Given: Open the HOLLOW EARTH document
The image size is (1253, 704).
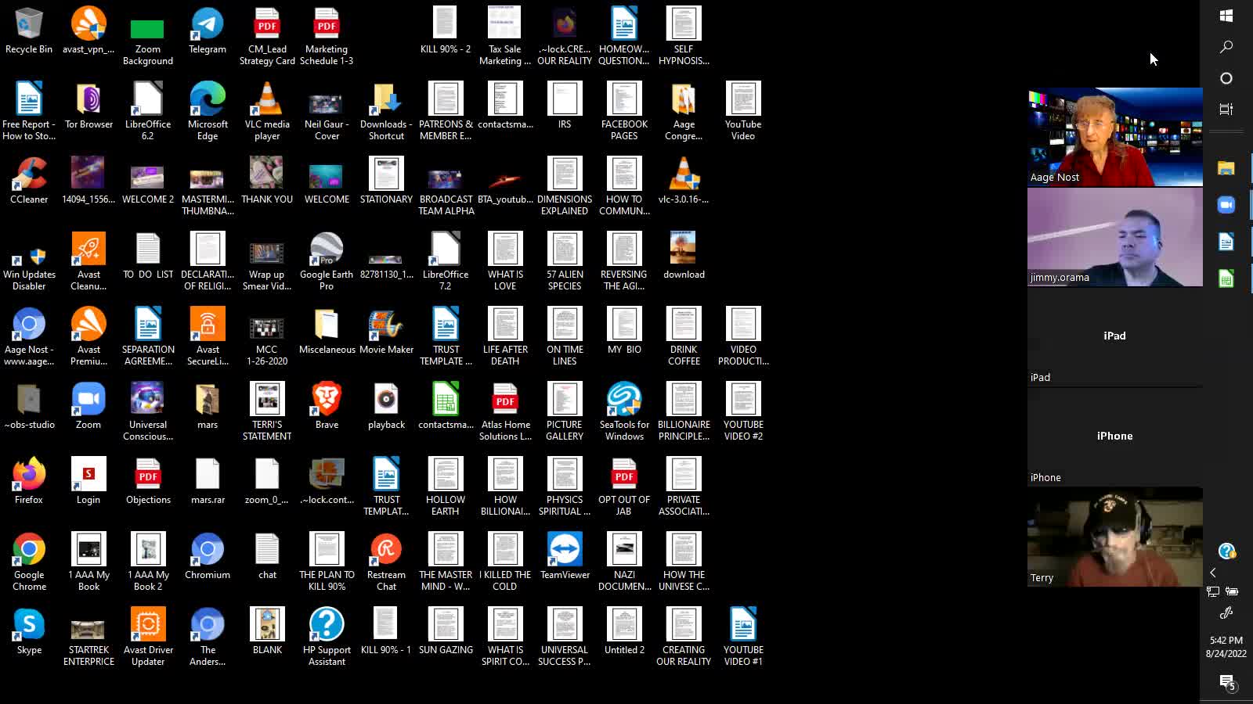Looking at the screenshot, I should [x=446, y=487].
